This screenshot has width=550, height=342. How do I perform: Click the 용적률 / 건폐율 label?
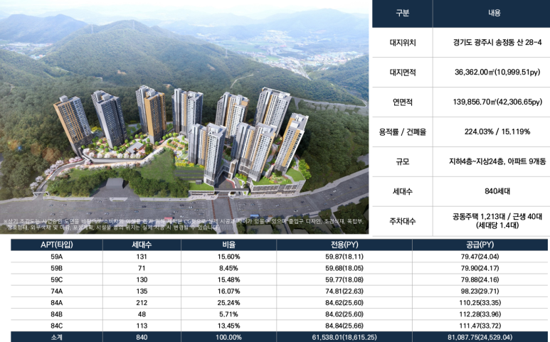[402, 132]
